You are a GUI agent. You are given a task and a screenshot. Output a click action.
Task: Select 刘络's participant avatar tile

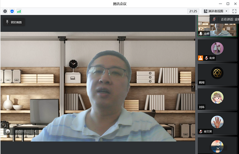[217, 99]
